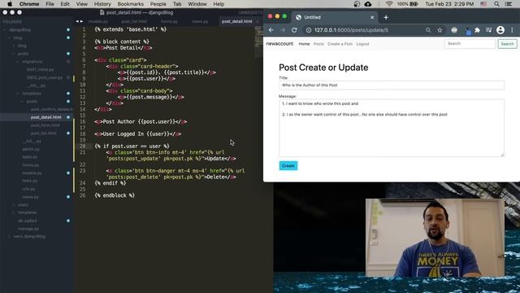Image resolution: width=520 pixels, height=293 pixels.
Task: Click the newaccount brand link
Action: [279, 43]
